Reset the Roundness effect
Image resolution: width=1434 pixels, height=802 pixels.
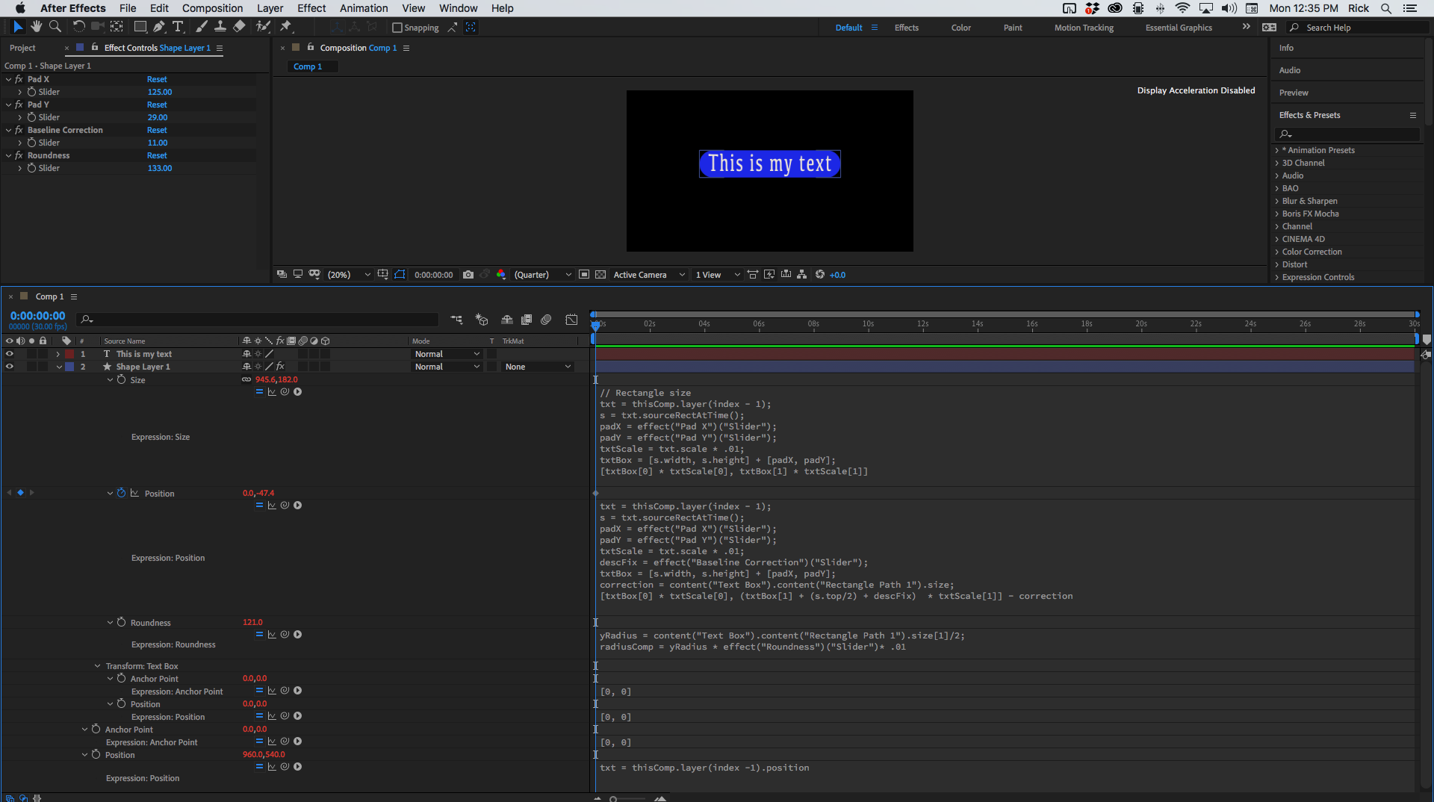(157, 155)
